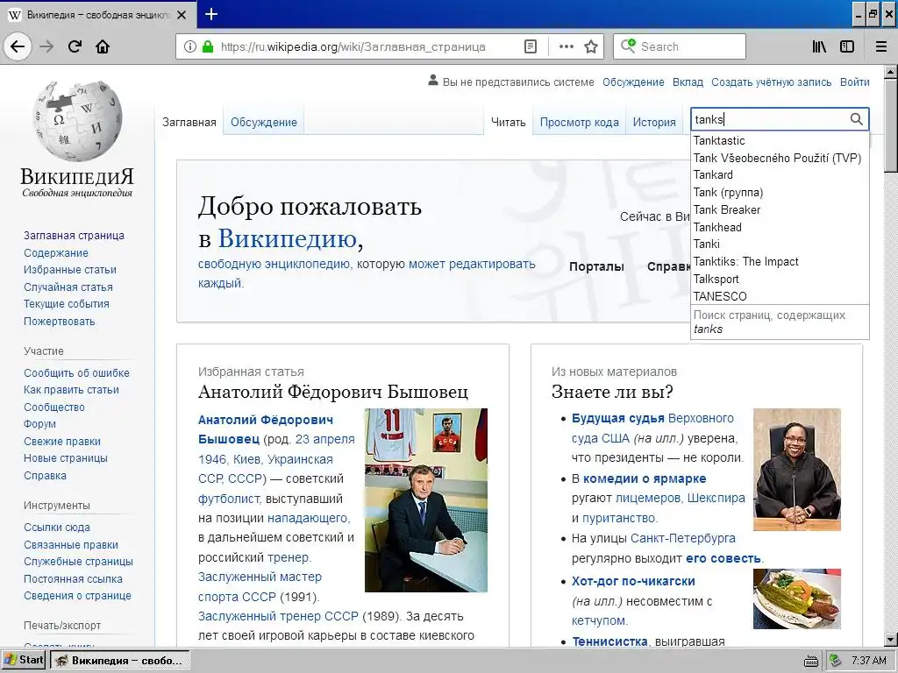Open Случайная статья in sidebar

[x=68, y=287]
